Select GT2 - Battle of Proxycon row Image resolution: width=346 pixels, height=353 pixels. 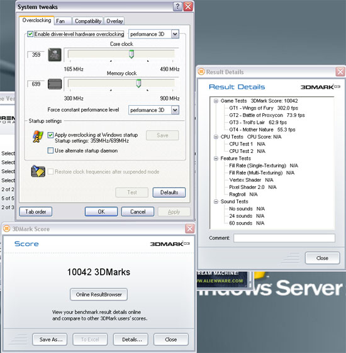click(267, 115)
